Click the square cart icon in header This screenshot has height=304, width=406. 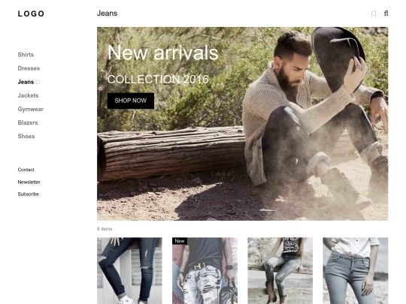[x=374, y=14]
